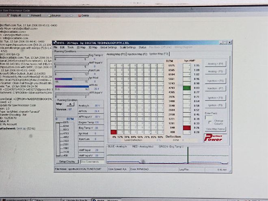Select the red Ign AMP cell at 840 RPM
268x201 pixels.
(187, 128)
